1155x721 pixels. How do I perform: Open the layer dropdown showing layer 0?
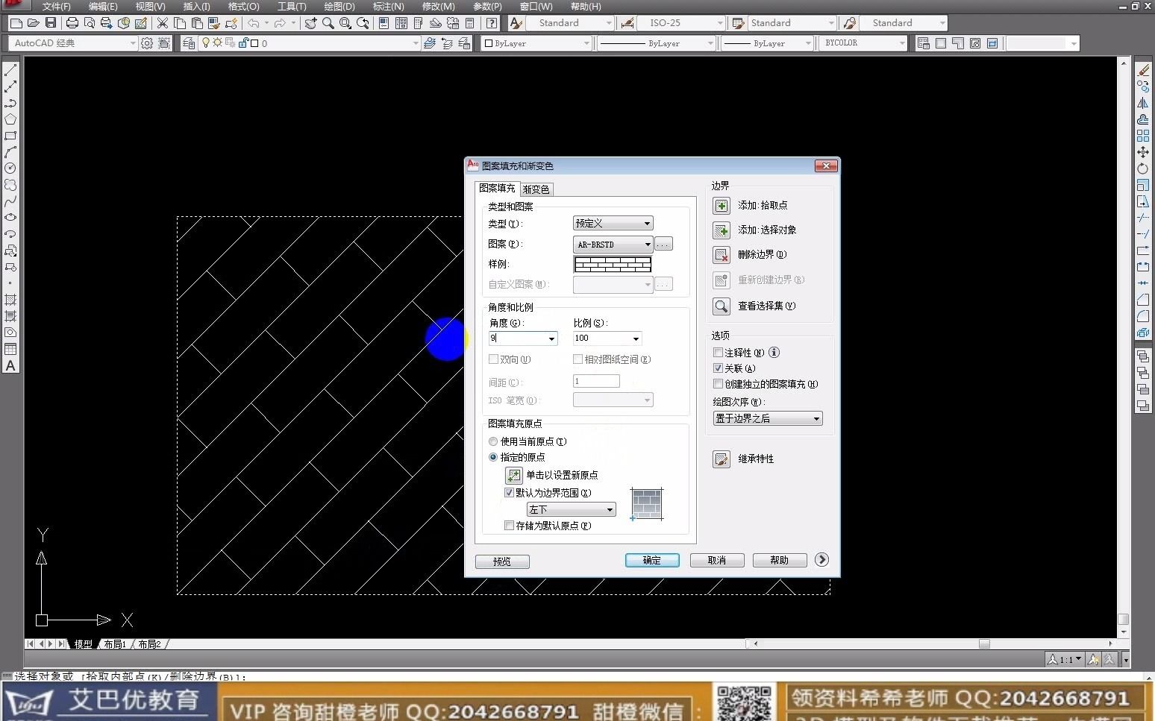pos(310,43)
